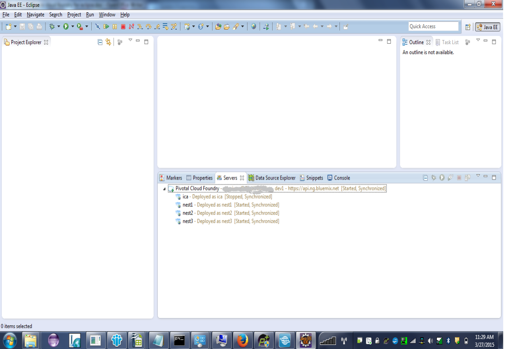Publish changes to the server
505x349 pixels.
[467, 178]
